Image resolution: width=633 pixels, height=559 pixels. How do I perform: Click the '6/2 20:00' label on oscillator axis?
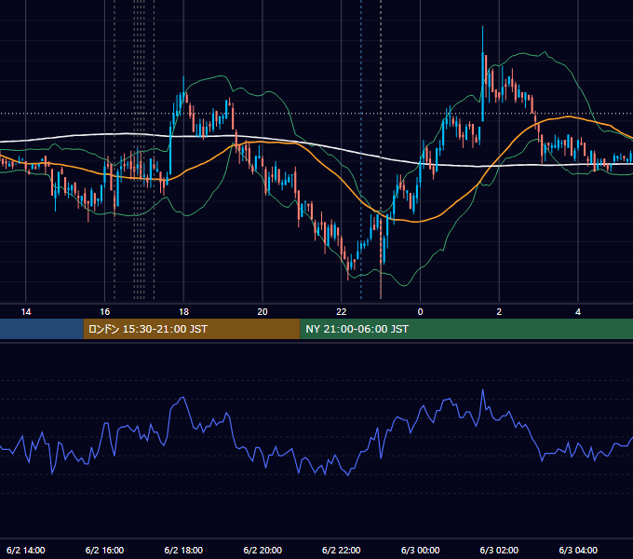point(263,550)
